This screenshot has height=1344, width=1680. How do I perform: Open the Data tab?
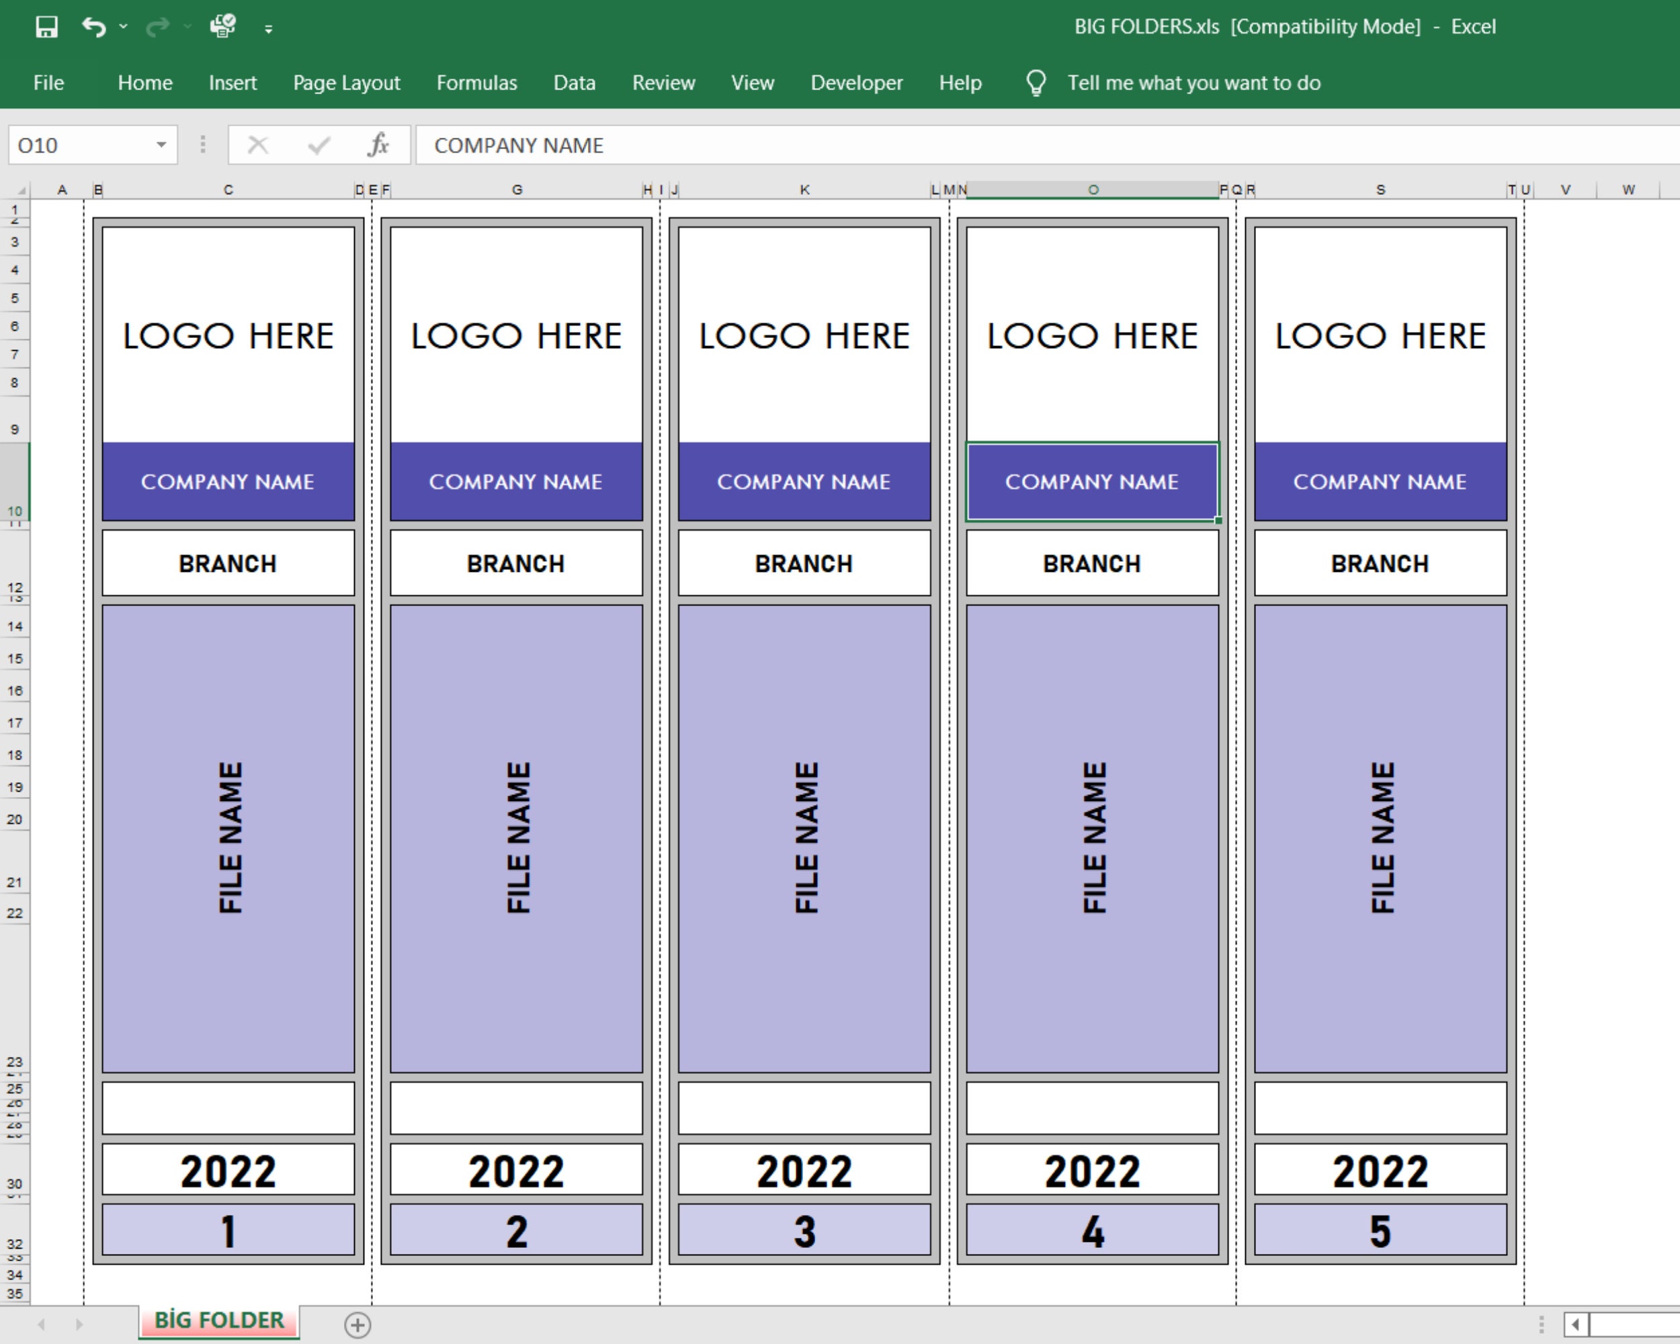coord(575,83)
